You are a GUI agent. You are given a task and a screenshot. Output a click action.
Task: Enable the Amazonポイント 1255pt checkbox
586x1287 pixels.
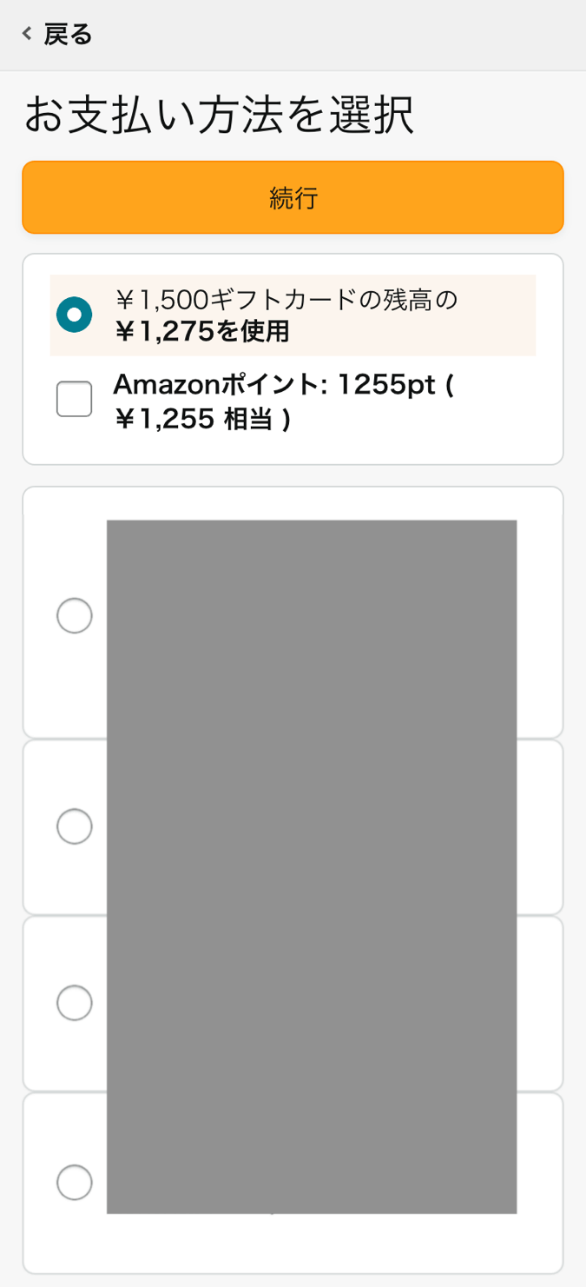(x=74, y=398)
